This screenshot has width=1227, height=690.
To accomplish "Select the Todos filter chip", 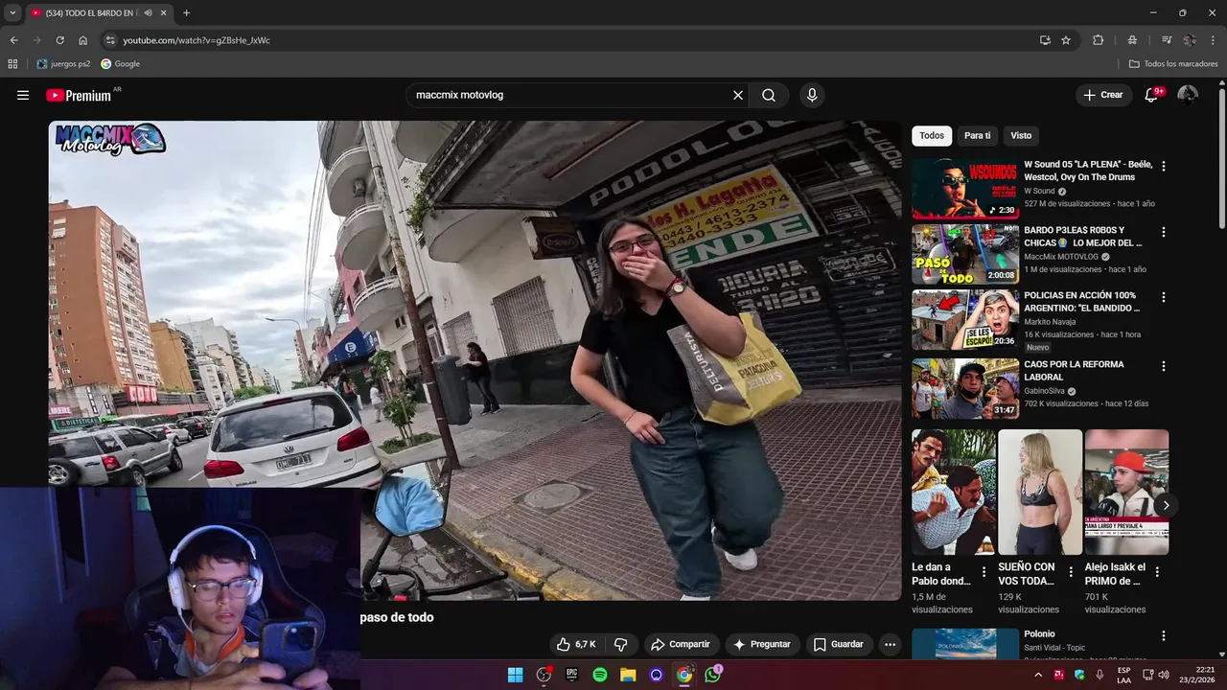I will point(932,135).
